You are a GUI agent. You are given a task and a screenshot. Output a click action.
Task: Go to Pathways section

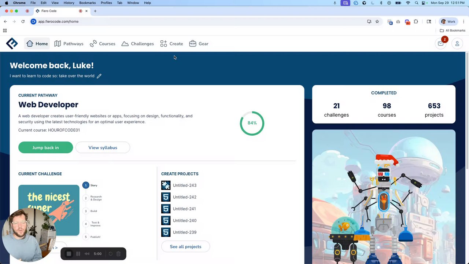point(69,44)
